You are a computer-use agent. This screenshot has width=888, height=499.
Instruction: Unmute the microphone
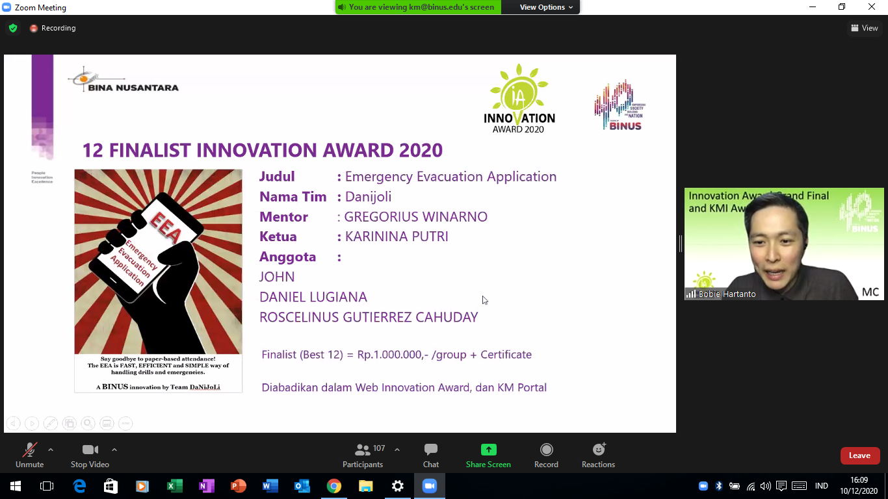(x=29, y=455)
